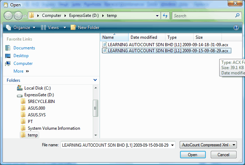245x165 pixels.
Task: Select temp folder in tree
Action: [30, 135]
